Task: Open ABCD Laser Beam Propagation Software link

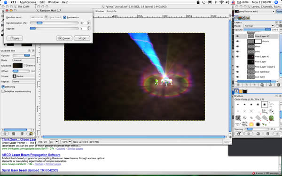Action: coord(31,155)
